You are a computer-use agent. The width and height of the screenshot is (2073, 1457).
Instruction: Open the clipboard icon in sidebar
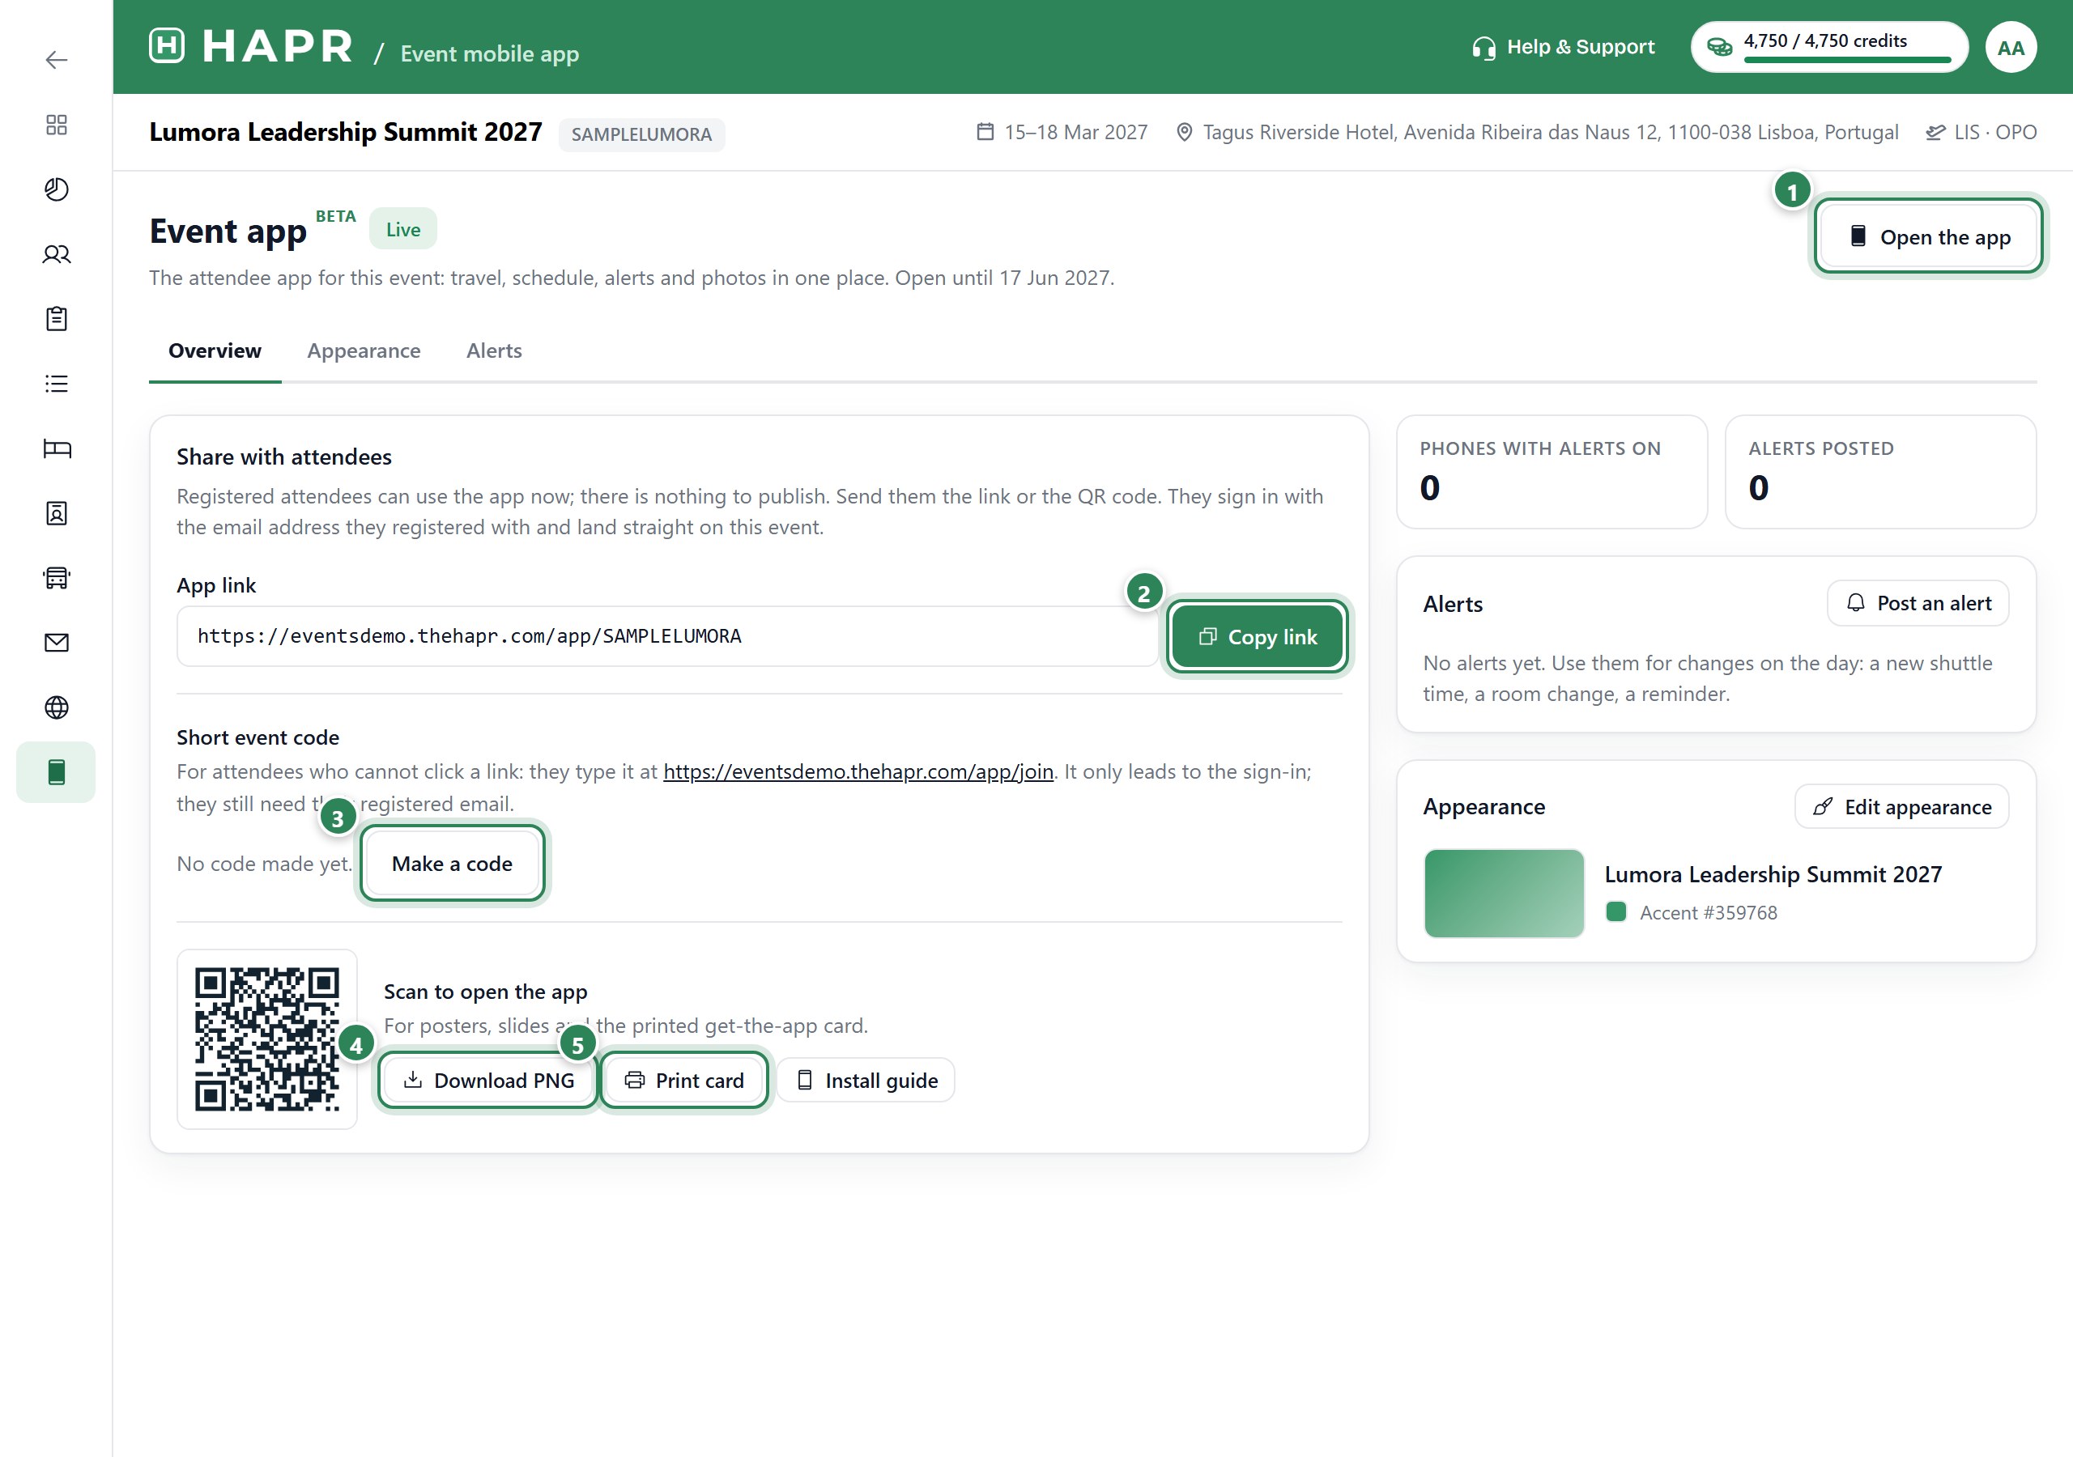56,319
